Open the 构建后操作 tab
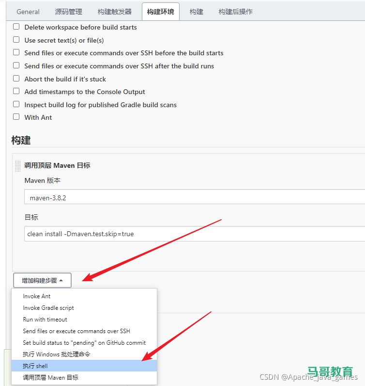365x386 pixels. 235,12
